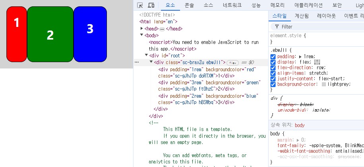The image size is (364, 167).
Task: Click the three-dots menu left of selected div row
Action: (x=137, y=63)
